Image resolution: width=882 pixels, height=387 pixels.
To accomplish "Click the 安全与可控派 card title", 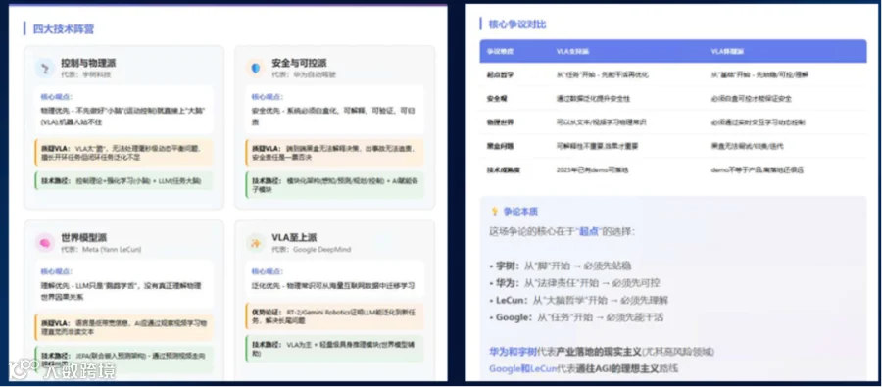I will (x=299, y=63).
